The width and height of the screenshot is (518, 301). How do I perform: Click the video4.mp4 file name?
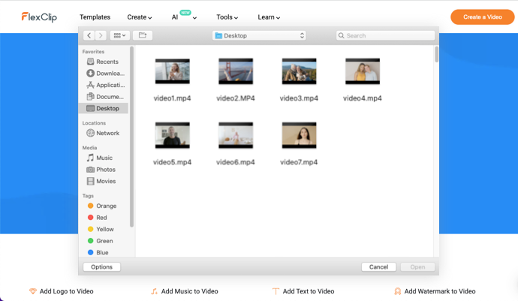[363, 98]
